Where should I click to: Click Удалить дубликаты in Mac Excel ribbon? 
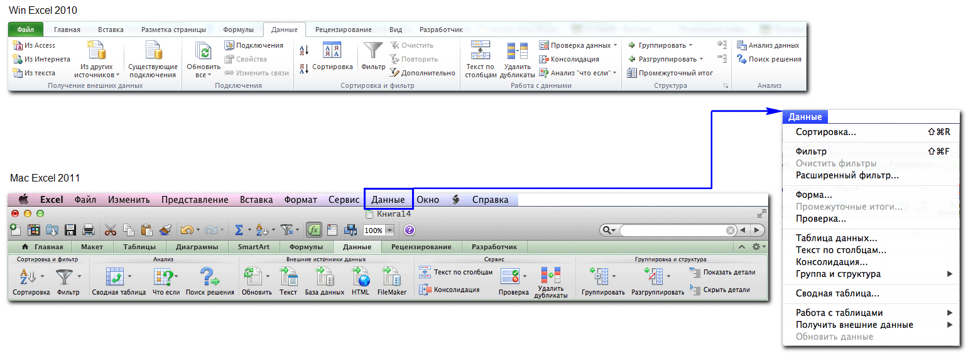(x=551, y=283)
